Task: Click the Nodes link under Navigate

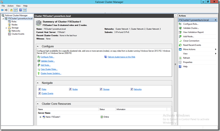Action: pos(75,89)
